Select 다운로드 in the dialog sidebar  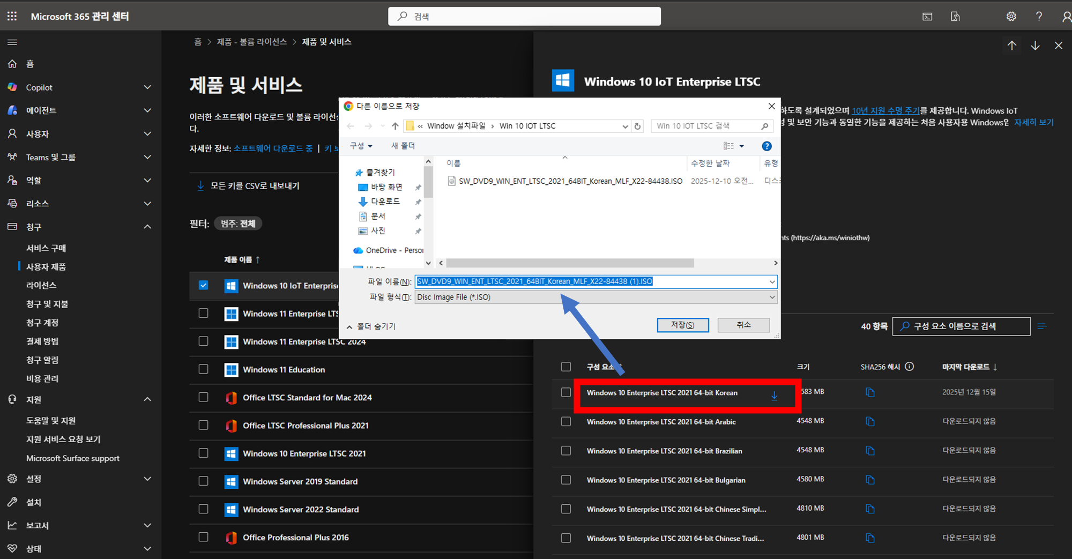pos(385,202)
